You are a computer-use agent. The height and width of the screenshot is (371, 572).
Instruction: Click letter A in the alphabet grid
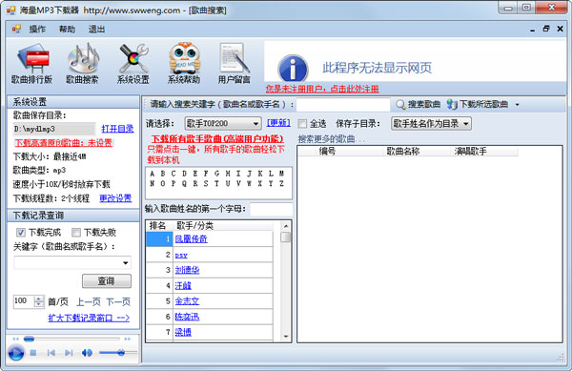pos(153,174)
